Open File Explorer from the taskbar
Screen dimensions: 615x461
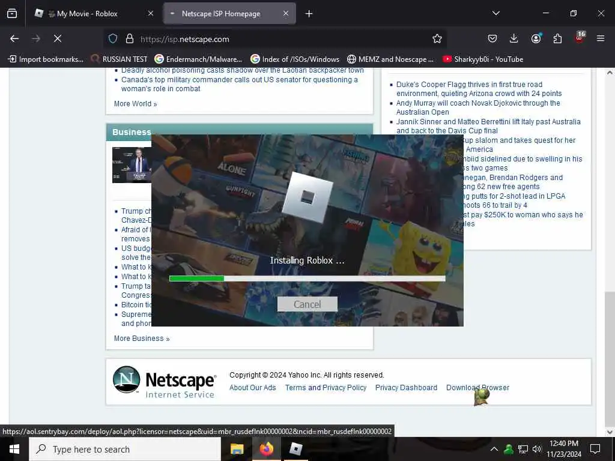(x=237, y=449)
